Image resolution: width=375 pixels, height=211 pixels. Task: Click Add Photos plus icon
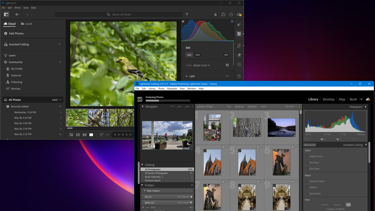pos(5,34)
